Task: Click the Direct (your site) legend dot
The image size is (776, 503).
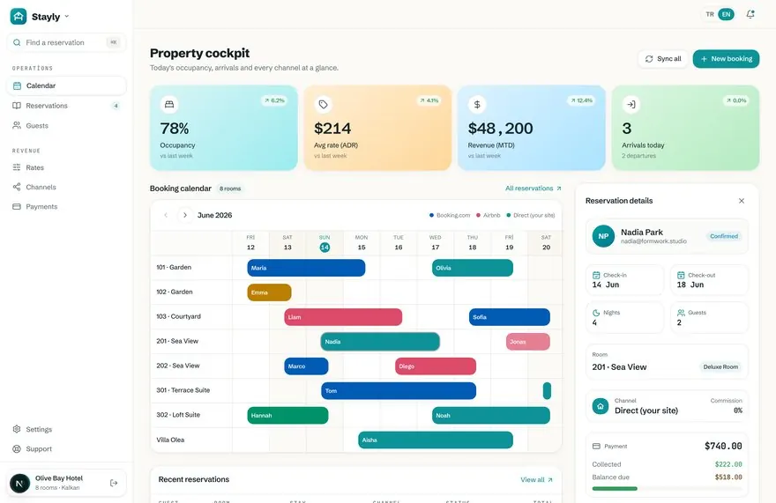Action: pos(508,215)
